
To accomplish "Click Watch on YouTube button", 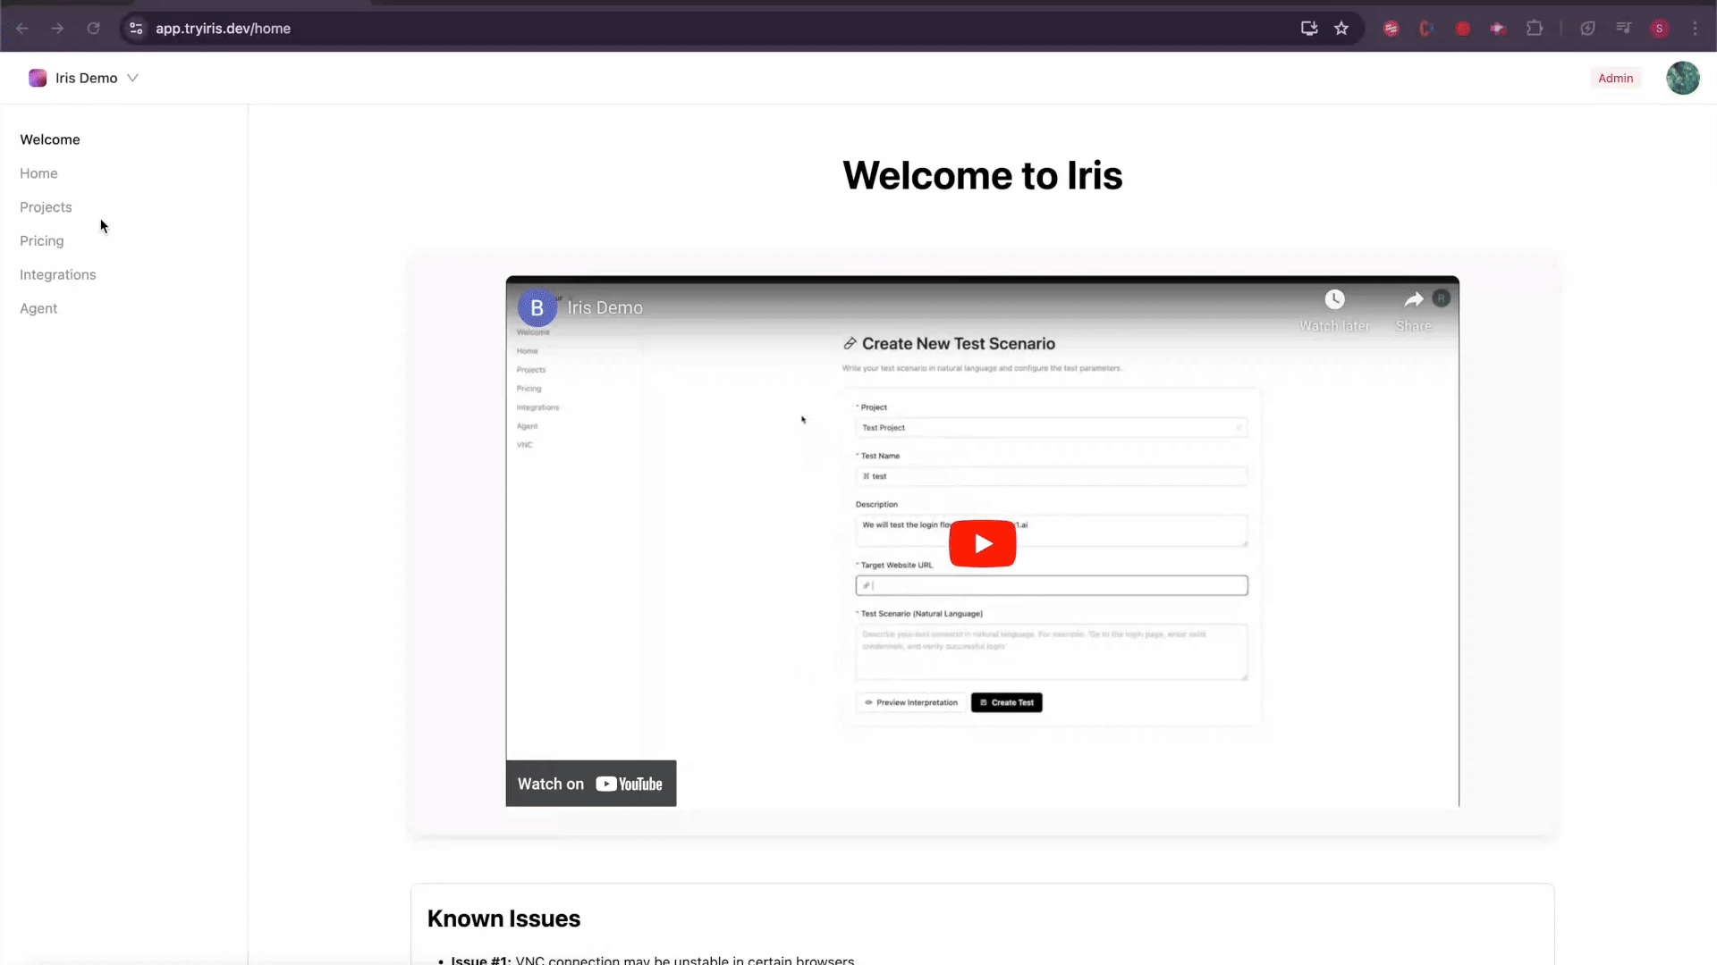I will click(591, 784).
